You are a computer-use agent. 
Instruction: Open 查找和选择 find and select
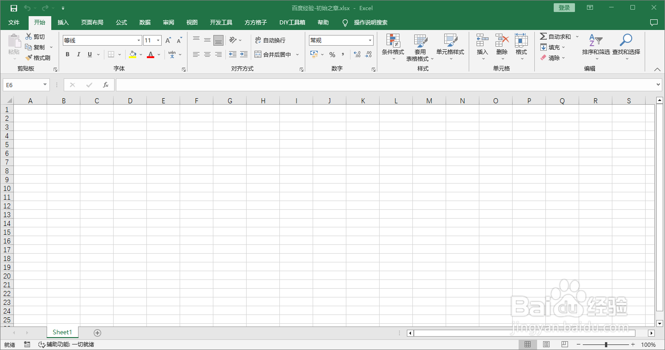[x=626, y=47]
